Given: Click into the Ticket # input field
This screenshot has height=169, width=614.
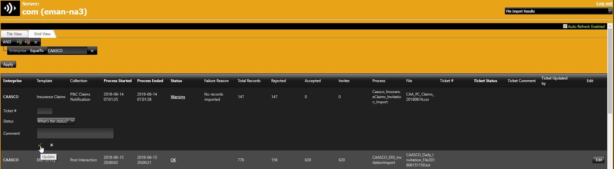Looking at the screenshot, I should point(45,111).
